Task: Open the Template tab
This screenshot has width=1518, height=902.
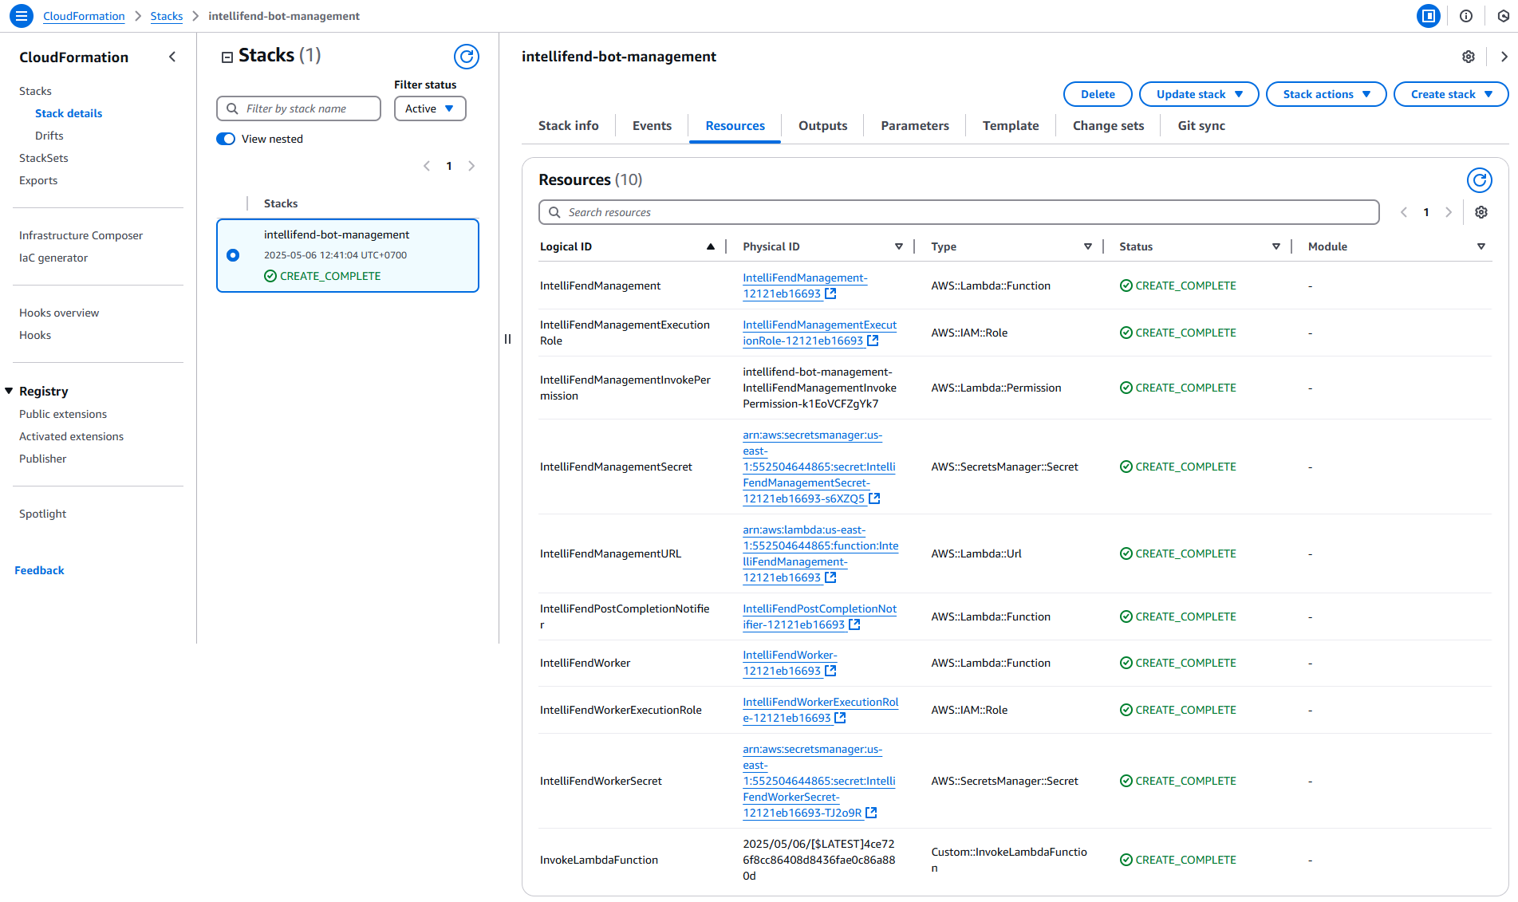Action: [x=1010, y=126]
